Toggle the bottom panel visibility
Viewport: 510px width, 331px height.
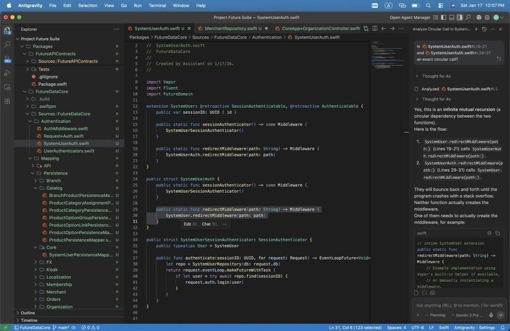pyautogui.click(x=452, y=17)
